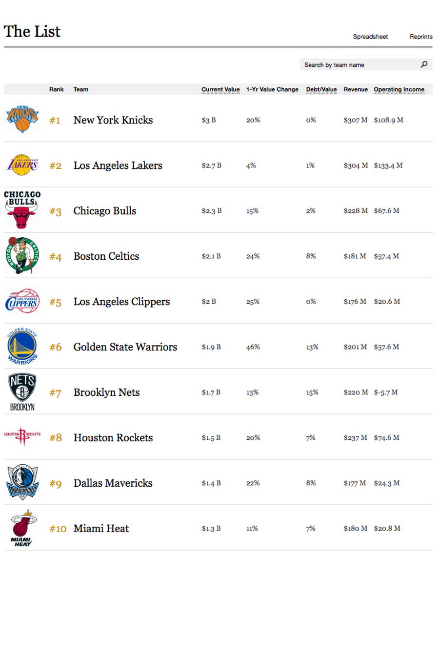Sort by the Operating Income column header
439x659 pixels.
[x=399, y=89]
